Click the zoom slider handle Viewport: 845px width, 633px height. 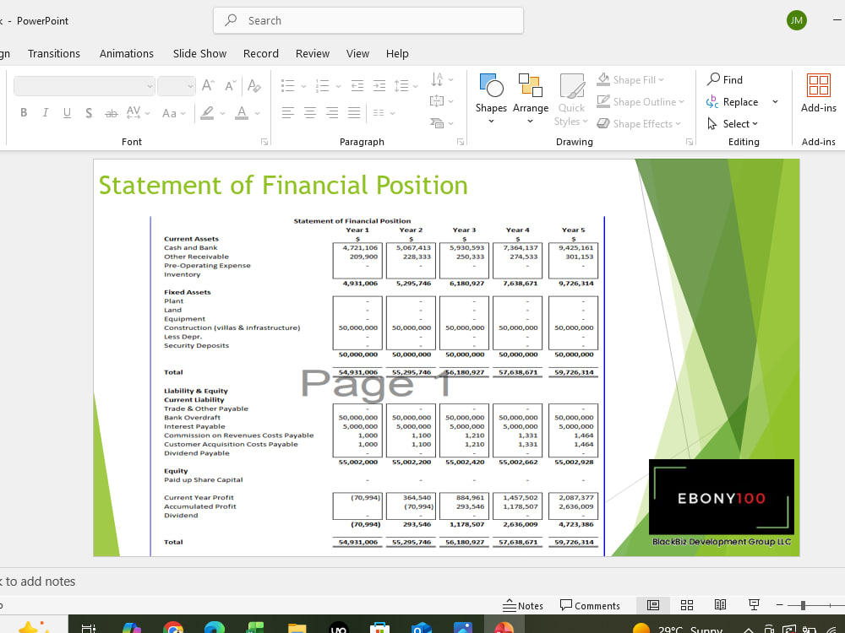pos(803,605)
